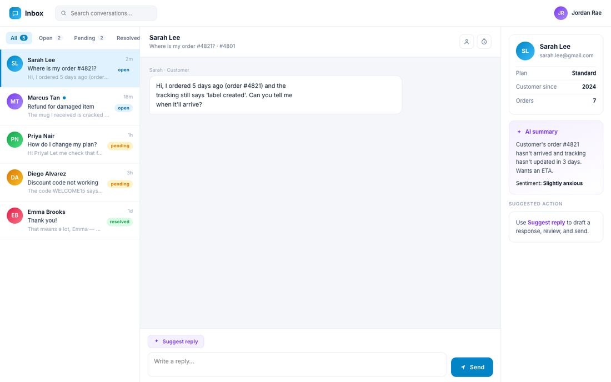
Task: Select Sarah Lee's order conversation in list
Action: (70, 68)
